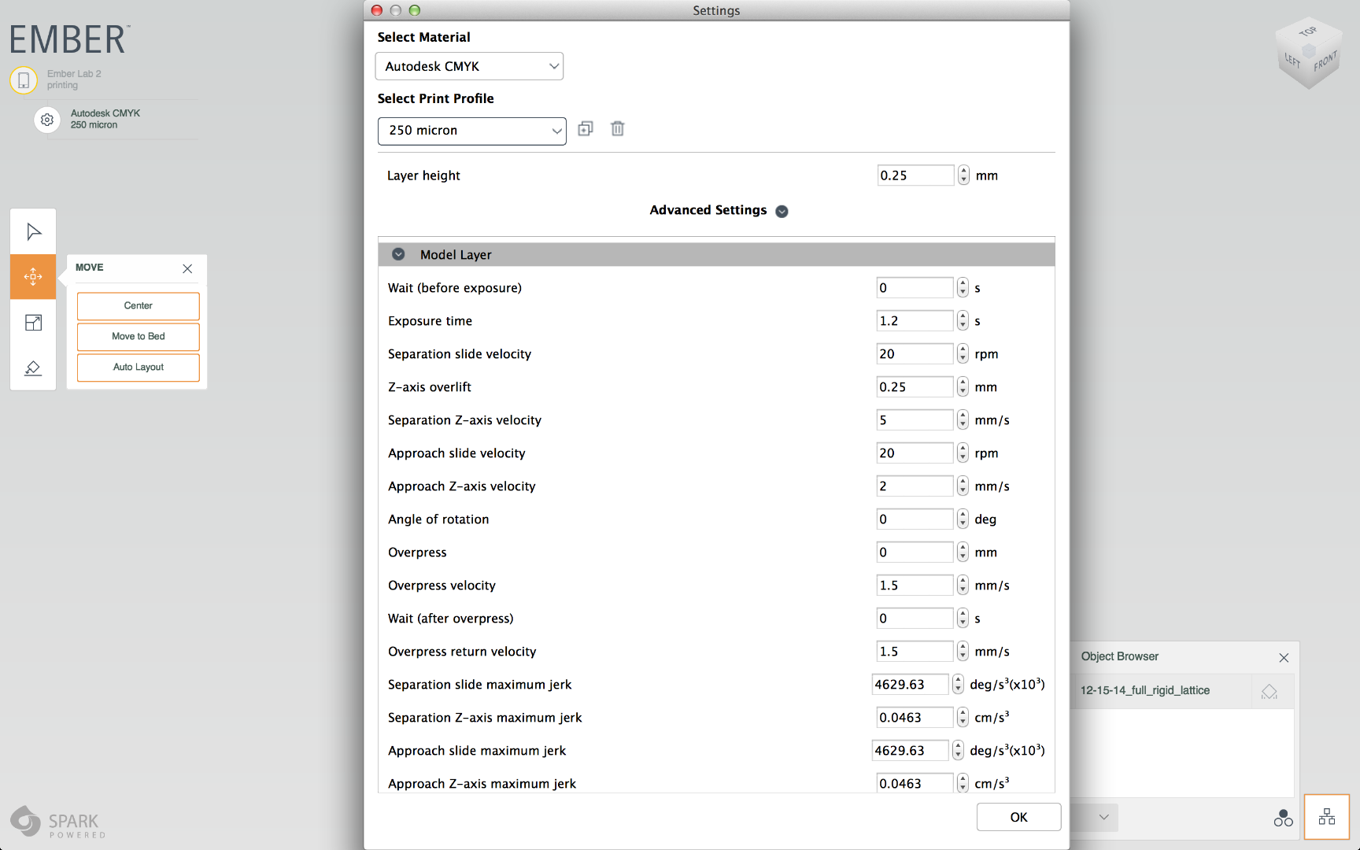Select the Move tool in the sidebar
The height and width of the screenshot is (850, 1360).
(33, 276)
